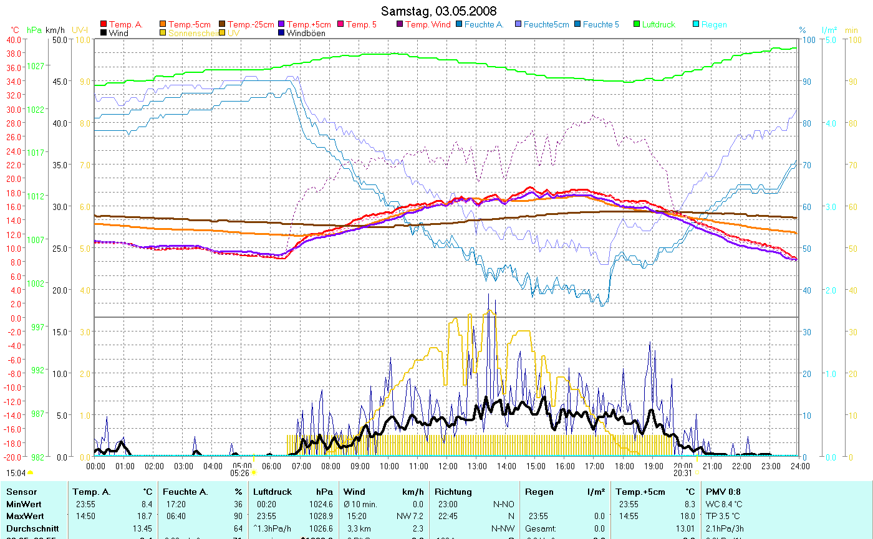Click the dark blue Windböen legend square
Screen dimensions: 873x539
coord(281,33)
